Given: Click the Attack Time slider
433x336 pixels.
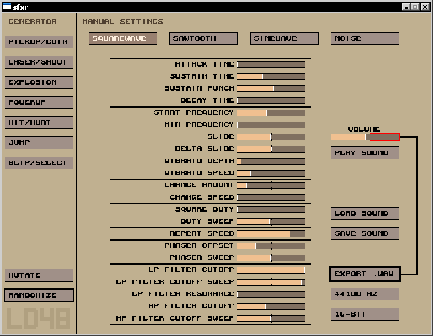Looking at the screenshot, I should (x=271, y=65).
